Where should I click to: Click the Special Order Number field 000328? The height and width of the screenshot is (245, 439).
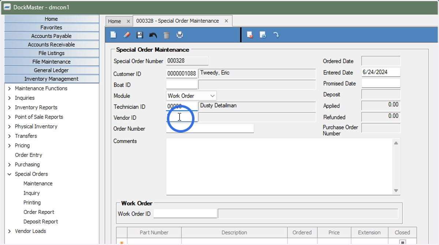(187, 61)
